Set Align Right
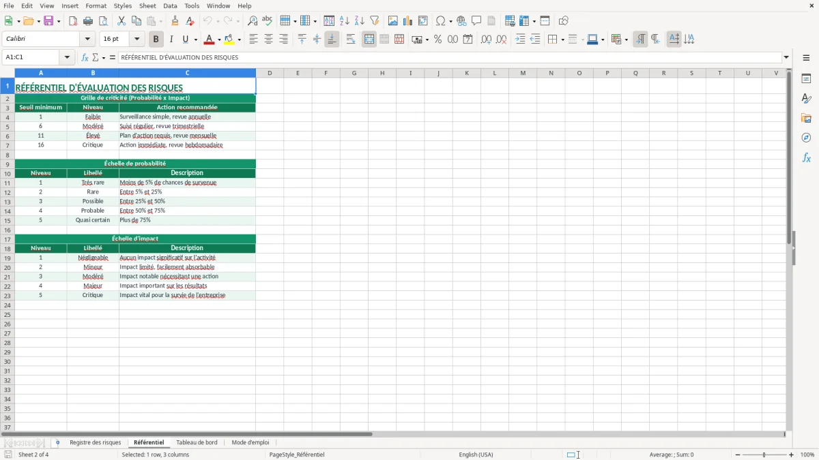Screen dimensions: 819x460 (x=284, y=40)
